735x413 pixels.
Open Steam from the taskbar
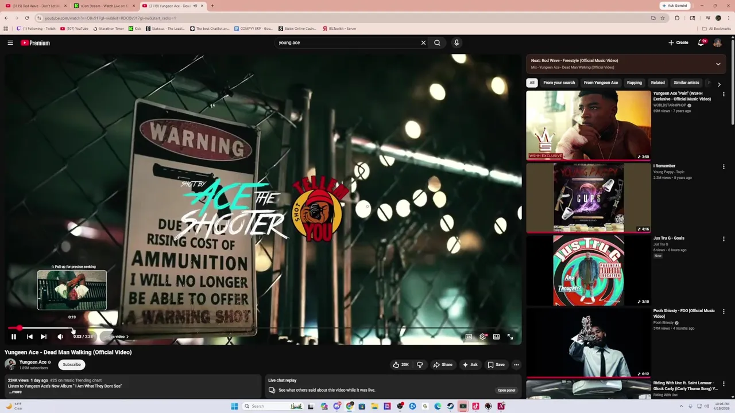click(450, 406)
